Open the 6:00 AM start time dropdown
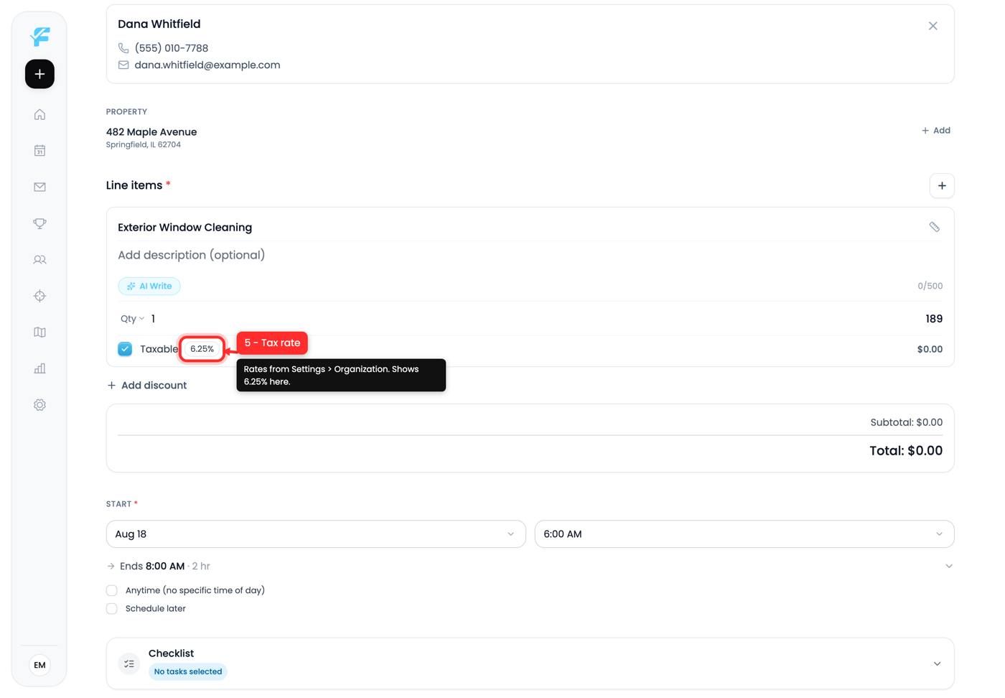The image size is (1005, 698). [744, 534]
